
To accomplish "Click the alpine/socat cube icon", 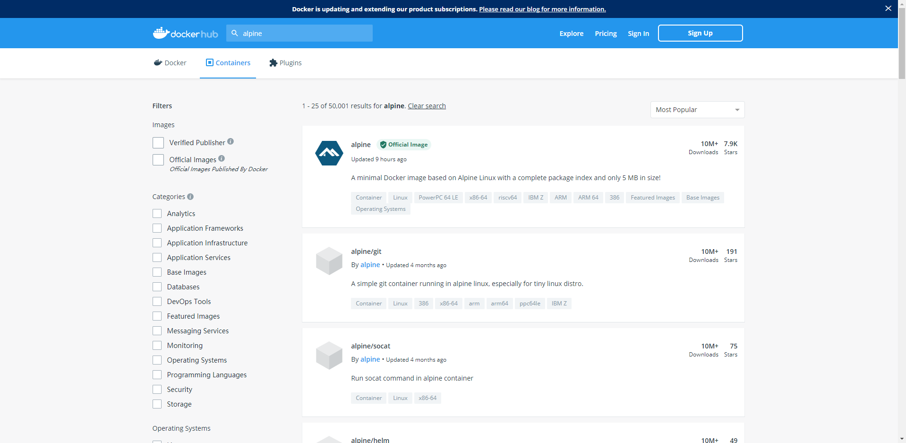I will click(x=329, y=355).
